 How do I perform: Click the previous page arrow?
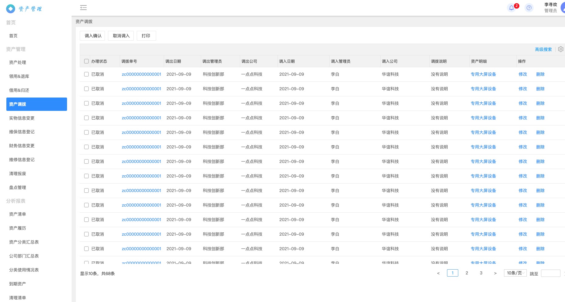pos(438,273)
